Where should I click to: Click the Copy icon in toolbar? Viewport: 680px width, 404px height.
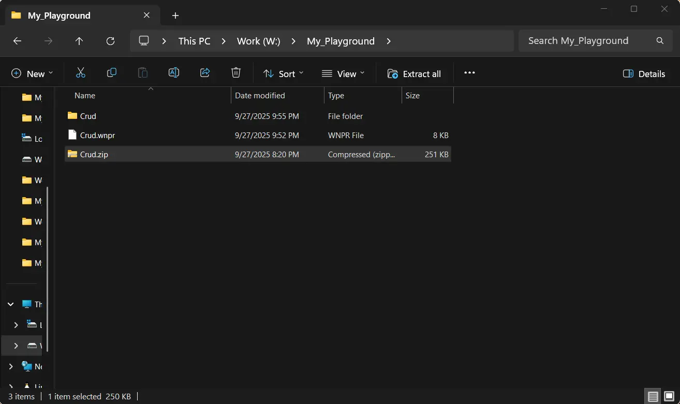(111, 73)
